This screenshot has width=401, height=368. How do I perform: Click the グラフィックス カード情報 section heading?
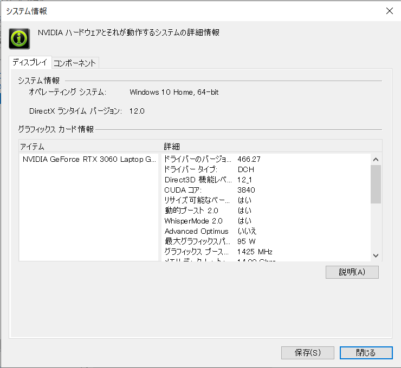point(56,129)
